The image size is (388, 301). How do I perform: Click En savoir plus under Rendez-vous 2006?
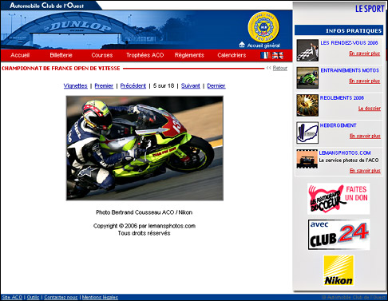click(x=365, y=53)
